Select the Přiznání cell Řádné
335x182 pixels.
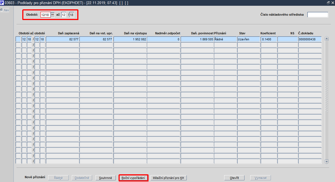[225, 39]
